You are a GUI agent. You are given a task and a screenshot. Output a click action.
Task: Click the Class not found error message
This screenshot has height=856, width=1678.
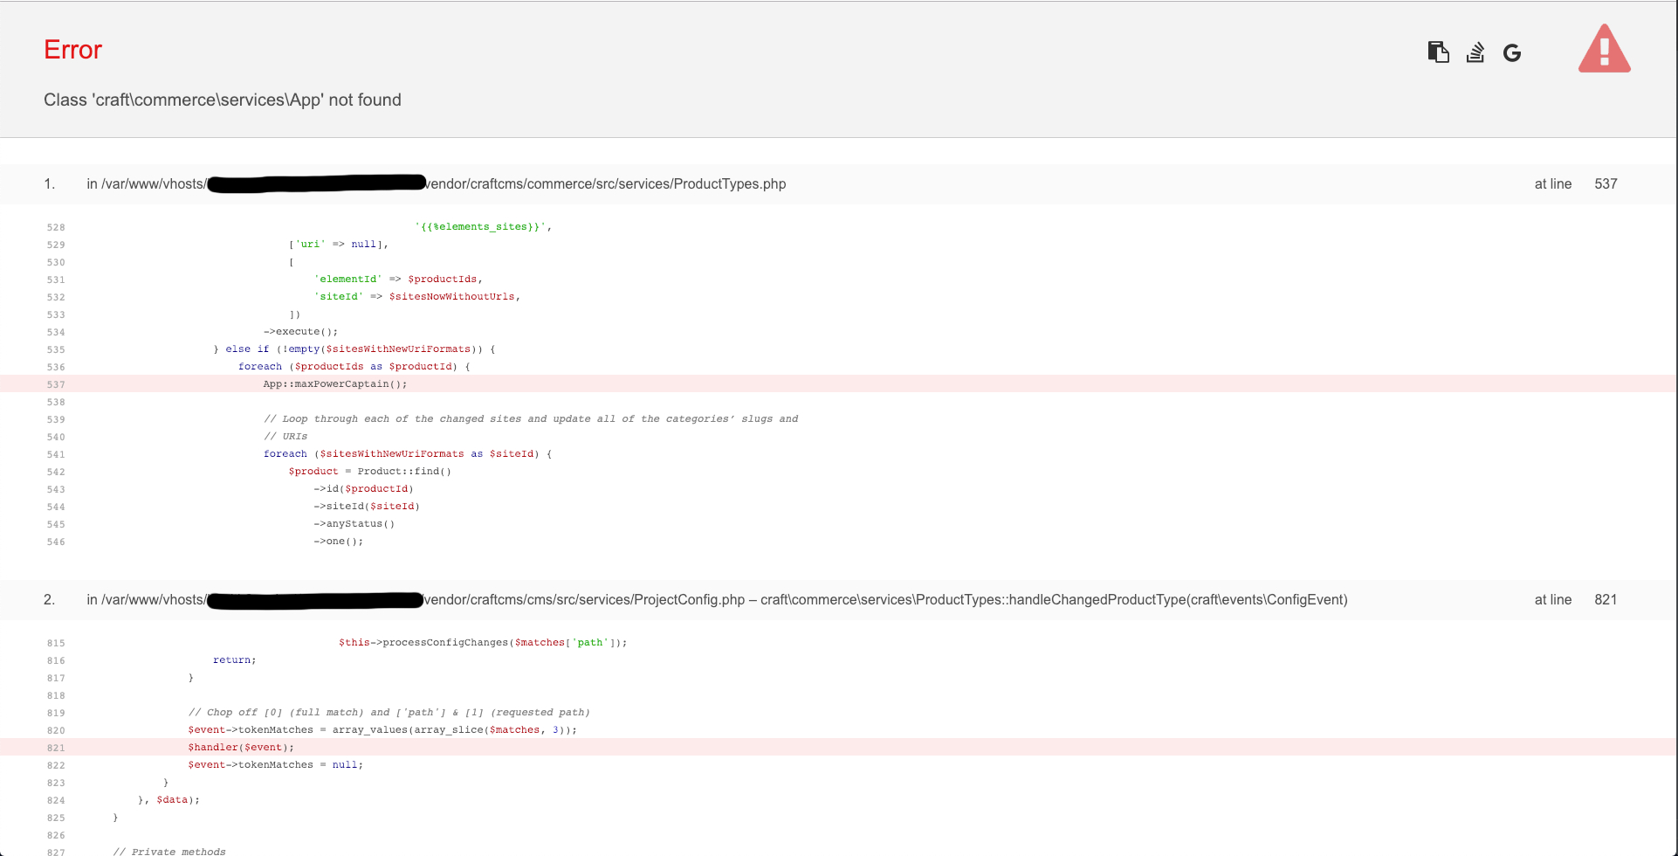(222, 100)
